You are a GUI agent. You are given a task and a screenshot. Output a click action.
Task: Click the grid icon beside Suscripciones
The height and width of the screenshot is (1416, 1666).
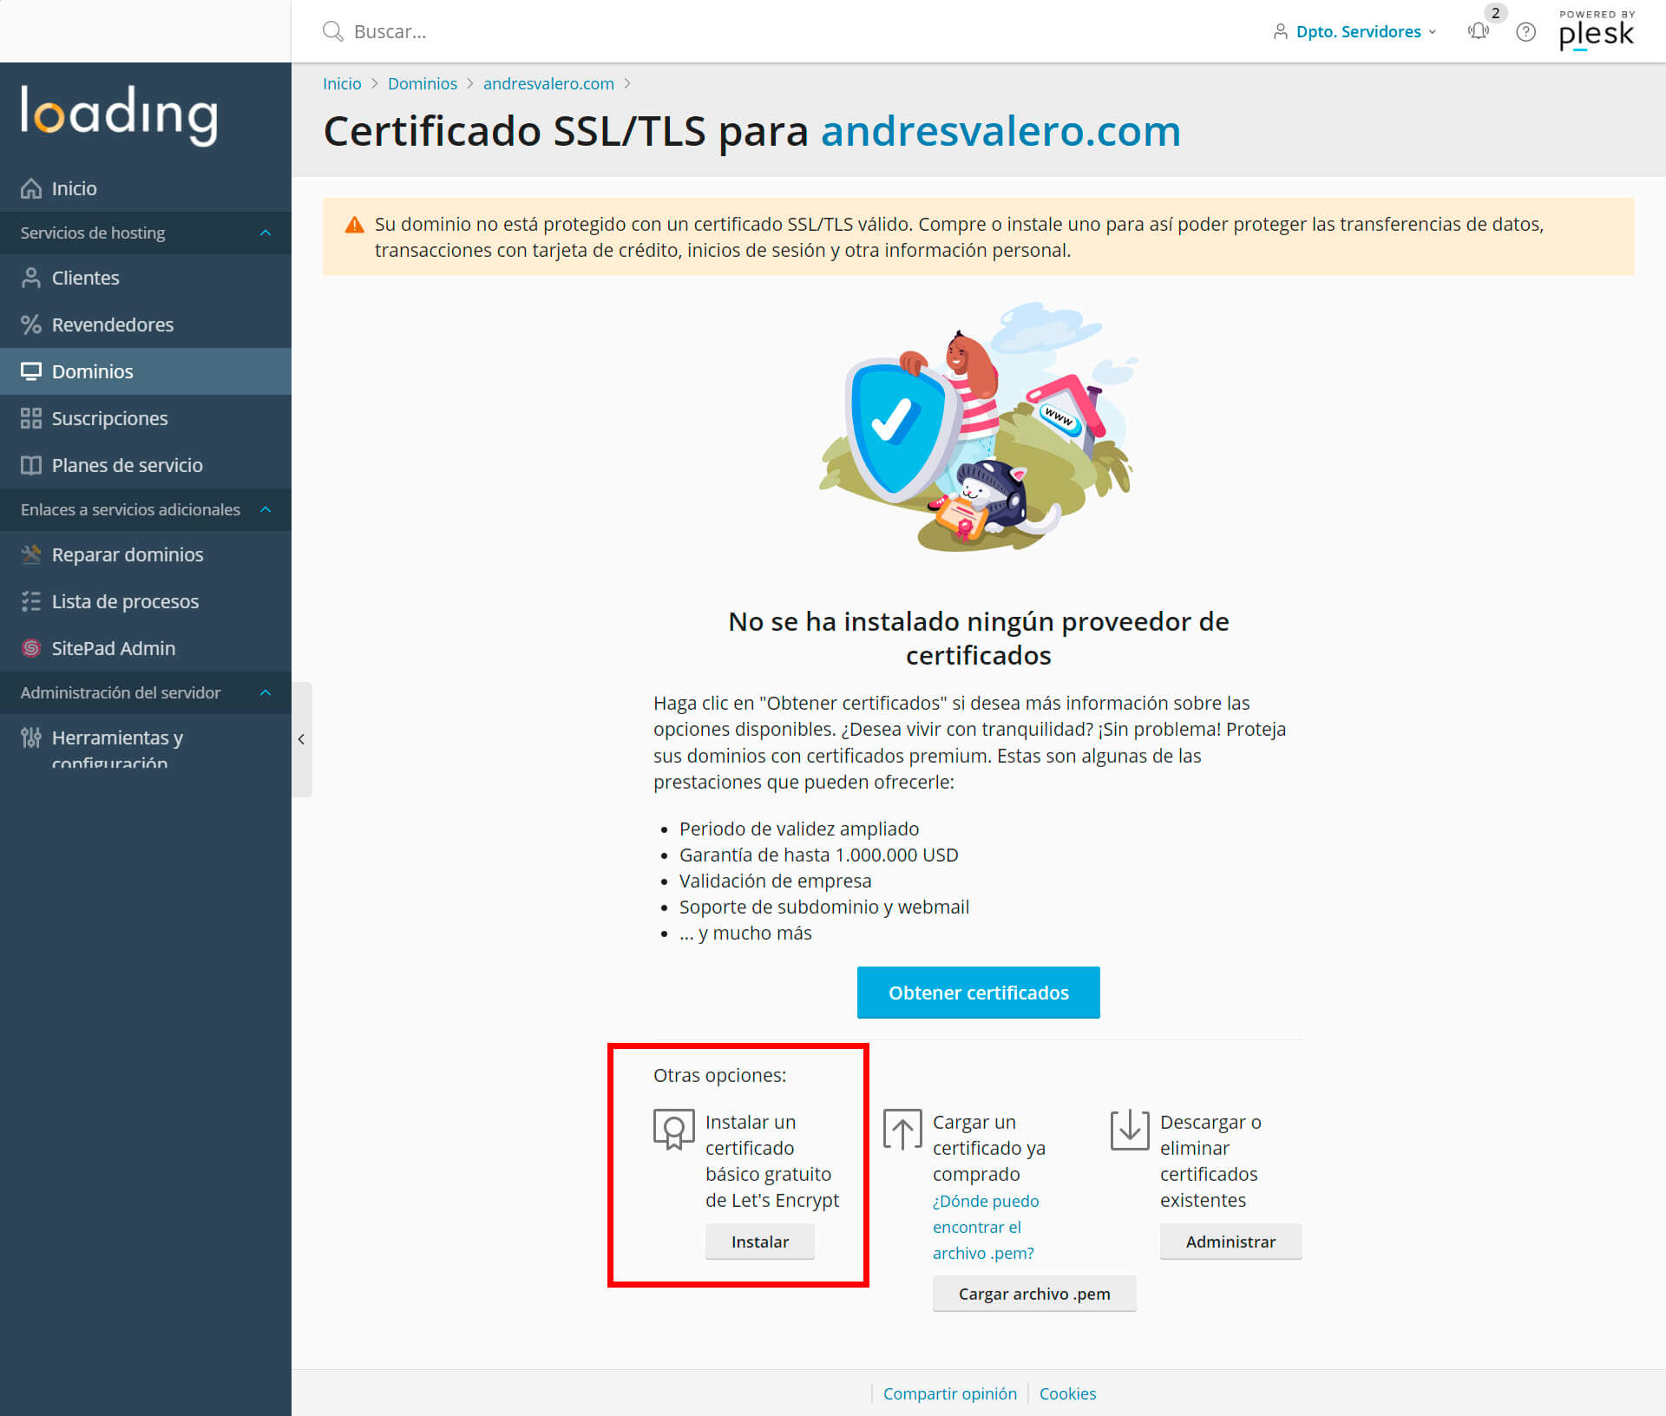coord(31,418)
